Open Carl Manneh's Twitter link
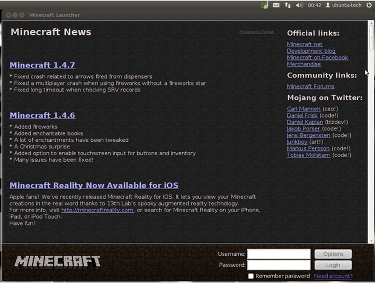The width and height of the screenshot is (375, 283). pos(304,109)
